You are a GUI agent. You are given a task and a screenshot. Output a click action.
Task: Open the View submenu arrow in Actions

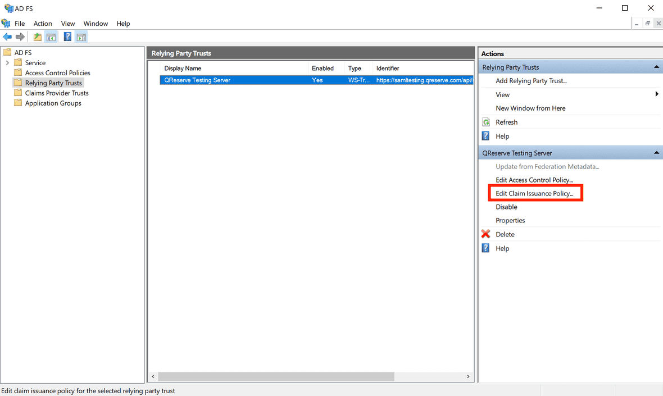point(656,94)
